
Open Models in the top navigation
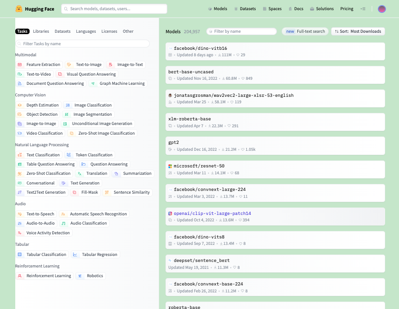tap(218, 9)
